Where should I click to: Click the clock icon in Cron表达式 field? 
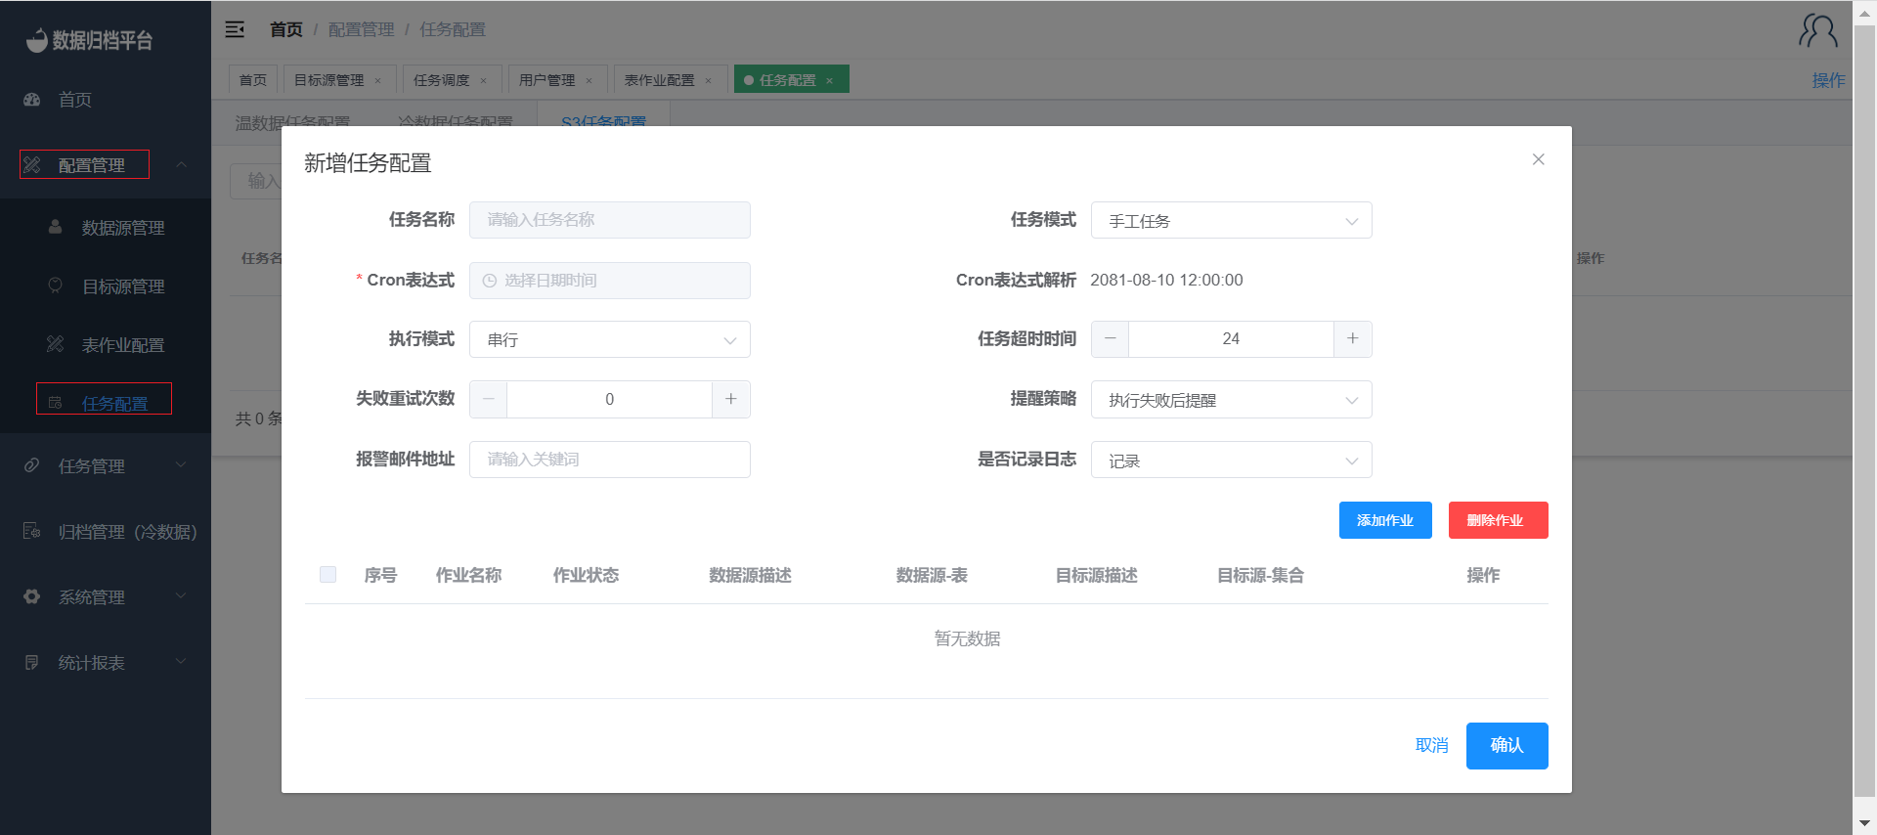[490, 281]
